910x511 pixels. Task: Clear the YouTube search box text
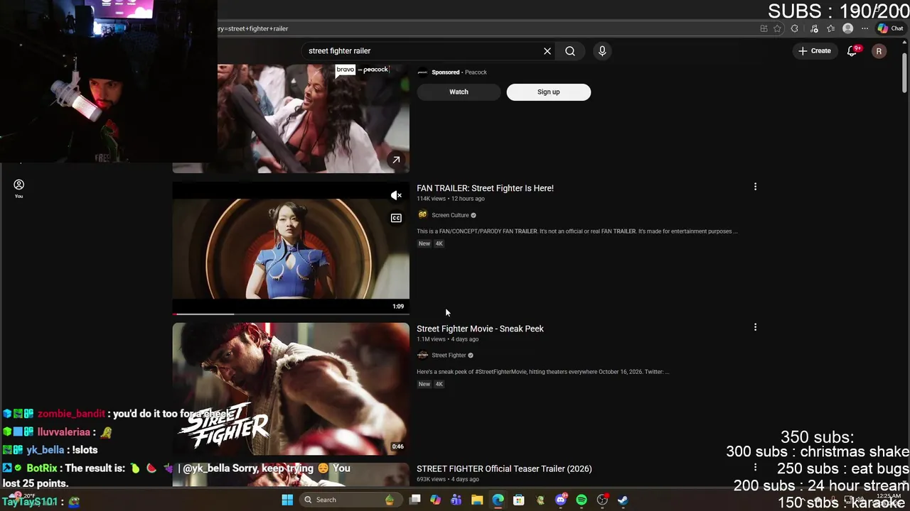(x=547, y=51)
